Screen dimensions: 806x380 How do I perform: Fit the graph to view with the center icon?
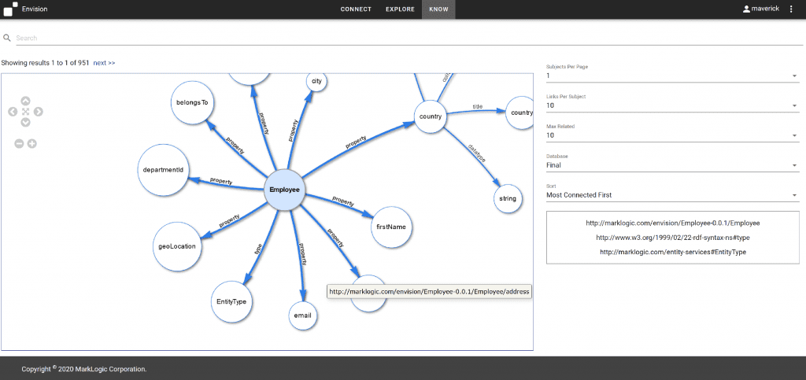pyautogui.click(x=25, y=112)
